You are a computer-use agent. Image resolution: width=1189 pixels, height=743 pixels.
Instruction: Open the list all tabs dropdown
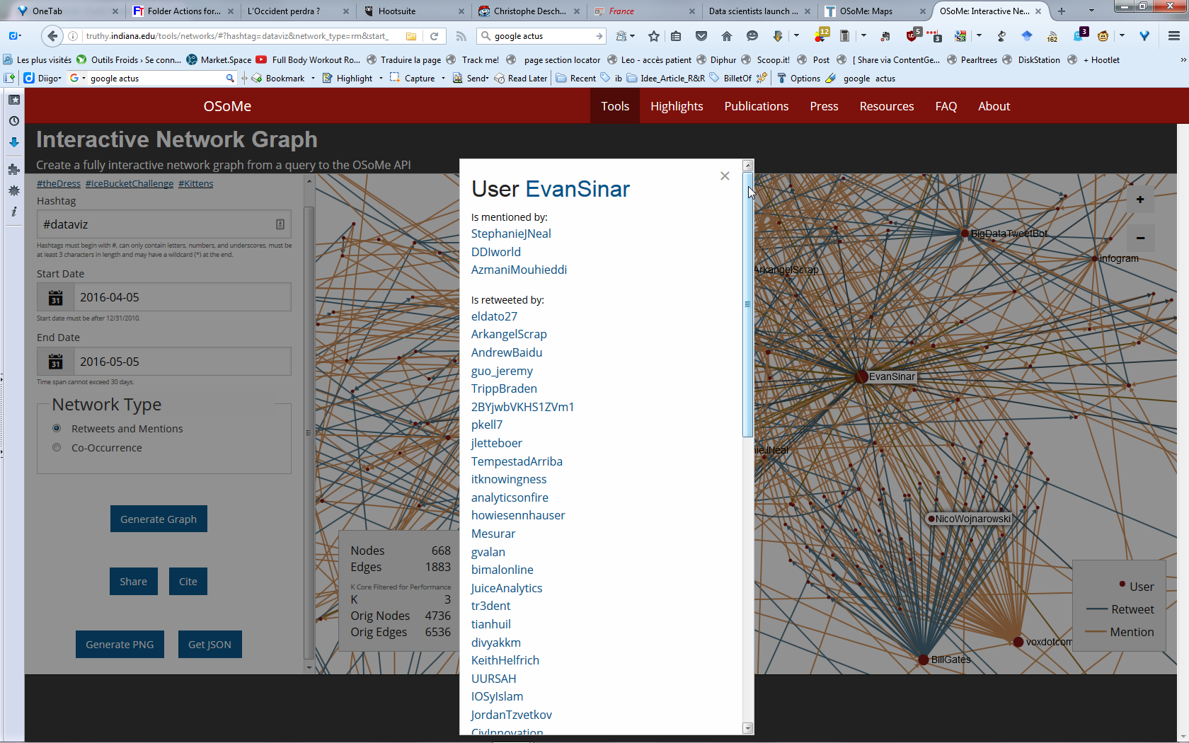coord(1091,11)
